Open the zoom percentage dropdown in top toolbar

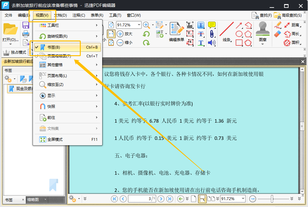pos(139,25)
